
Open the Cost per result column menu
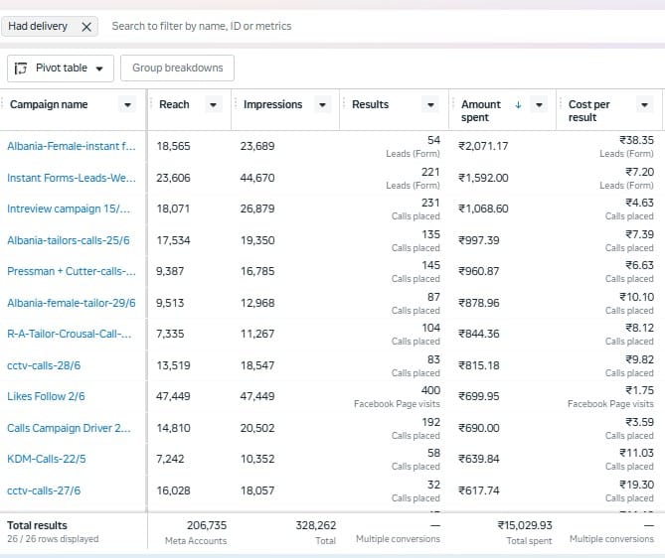click(644, 105)
